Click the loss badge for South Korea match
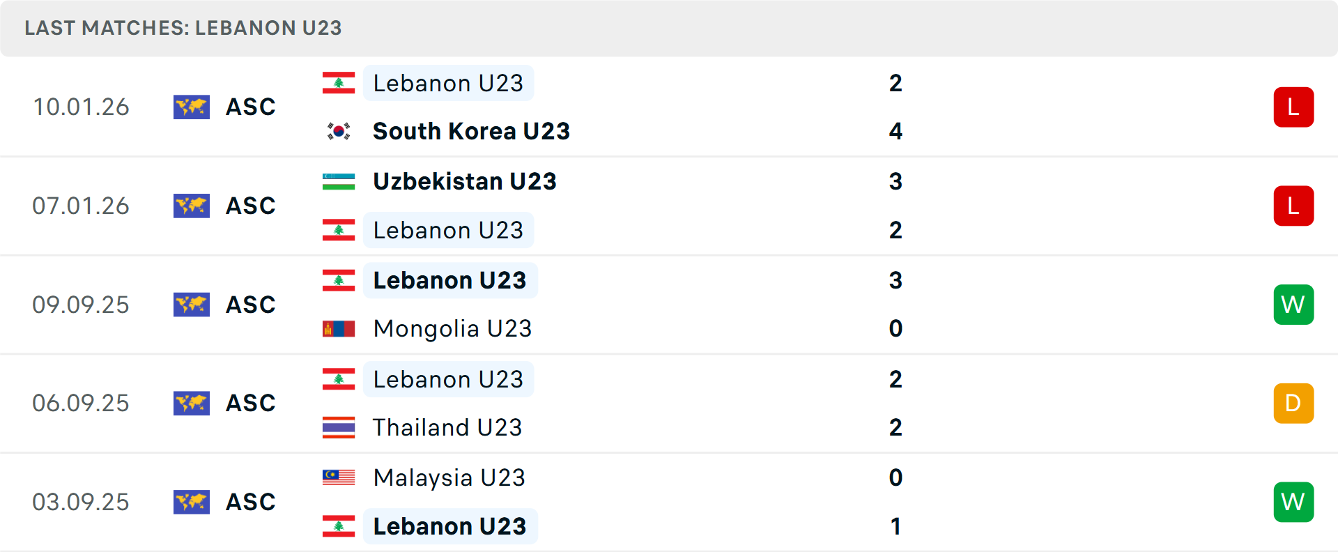This screenshot has width=1338, height=552. click(x=1293, y=107)
